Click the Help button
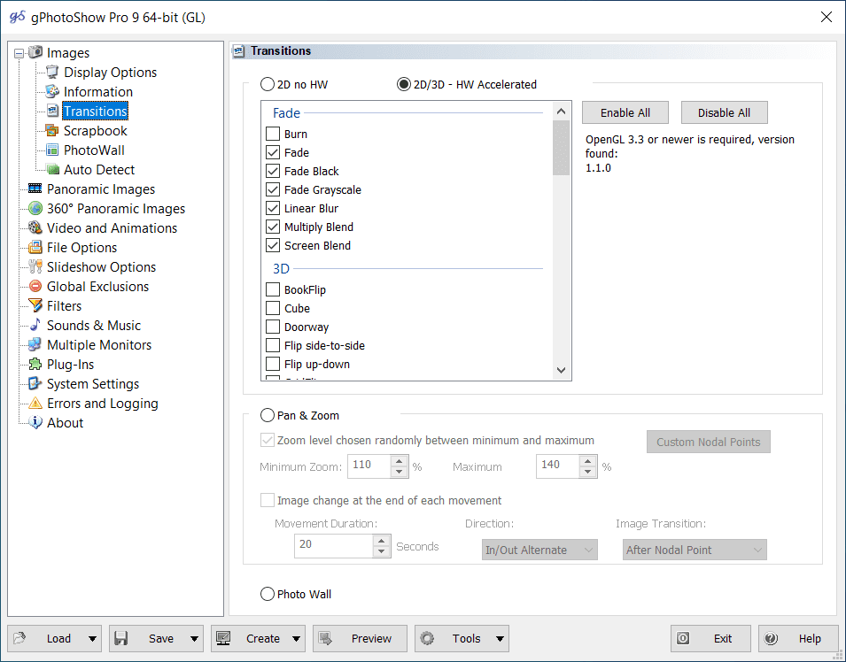The image size is (846, 662). pyautogui.click(x=798, y=639)
